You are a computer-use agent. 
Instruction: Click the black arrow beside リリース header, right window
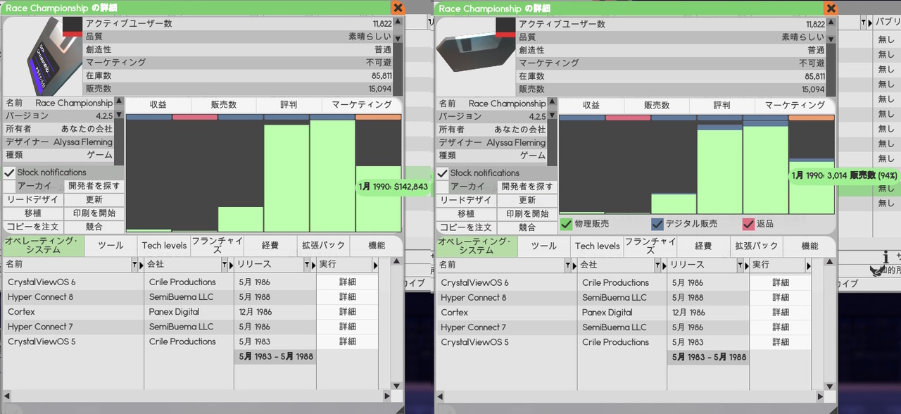click(x=746, y=265)
